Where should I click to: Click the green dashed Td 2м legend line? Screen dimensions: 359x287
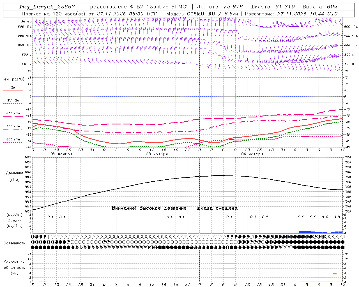point(13,103)
